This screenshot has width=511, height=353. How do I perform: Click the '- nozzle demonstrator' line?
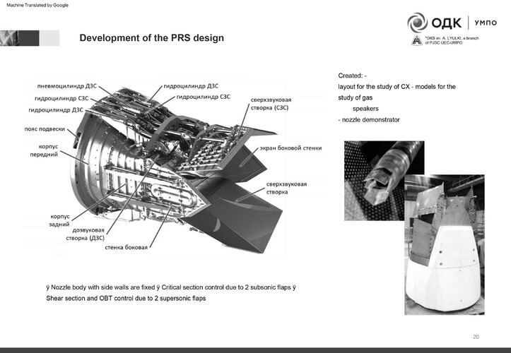coord(369,120)
